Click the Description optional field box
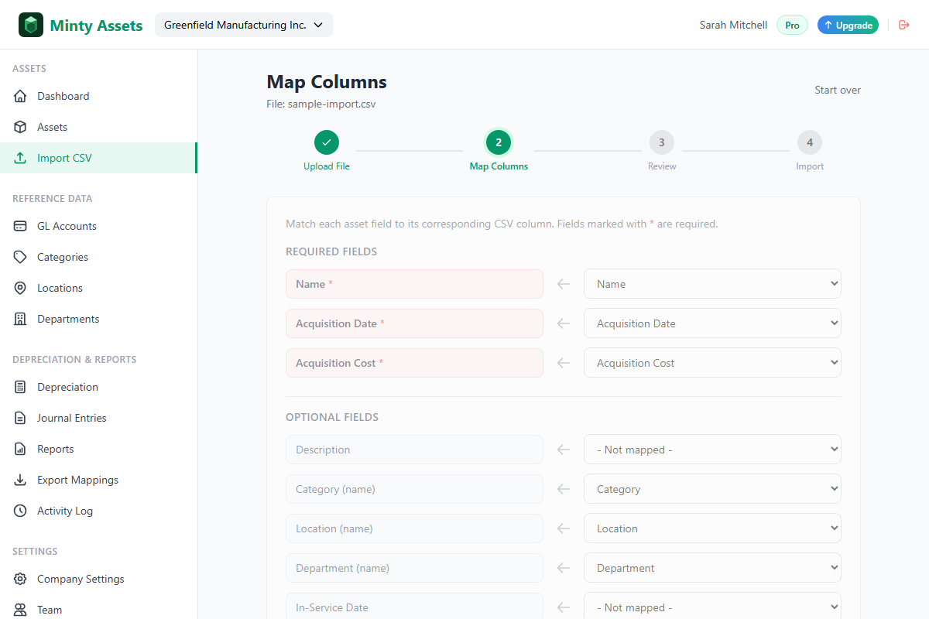Image resolution: width=929 pixels, height=619 pixels. pos(414,450)
